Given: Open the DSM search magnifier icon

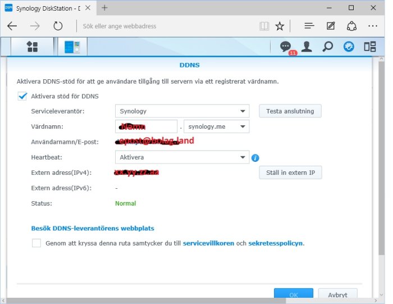Looking at the screenshot, I should [x=327, y=47].
